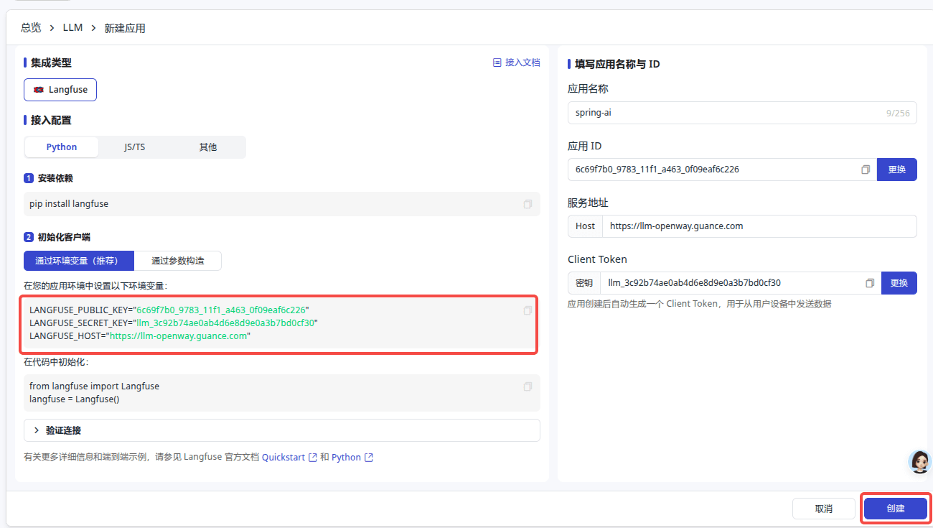The width and height of the screenshot is (933, 528).
Task: Open the Langfuse Quickstart link
Action: tap(289, 458)
